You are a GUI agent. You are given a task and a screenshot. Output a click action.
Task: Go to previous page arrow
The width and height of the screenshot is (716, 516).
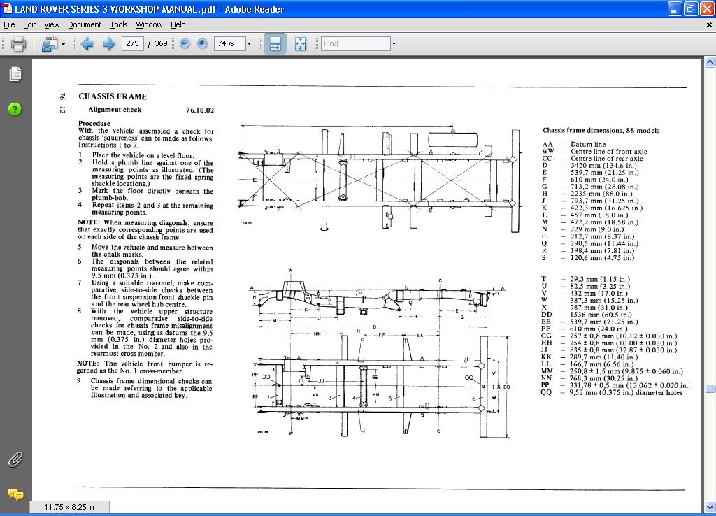click(87, 44)
